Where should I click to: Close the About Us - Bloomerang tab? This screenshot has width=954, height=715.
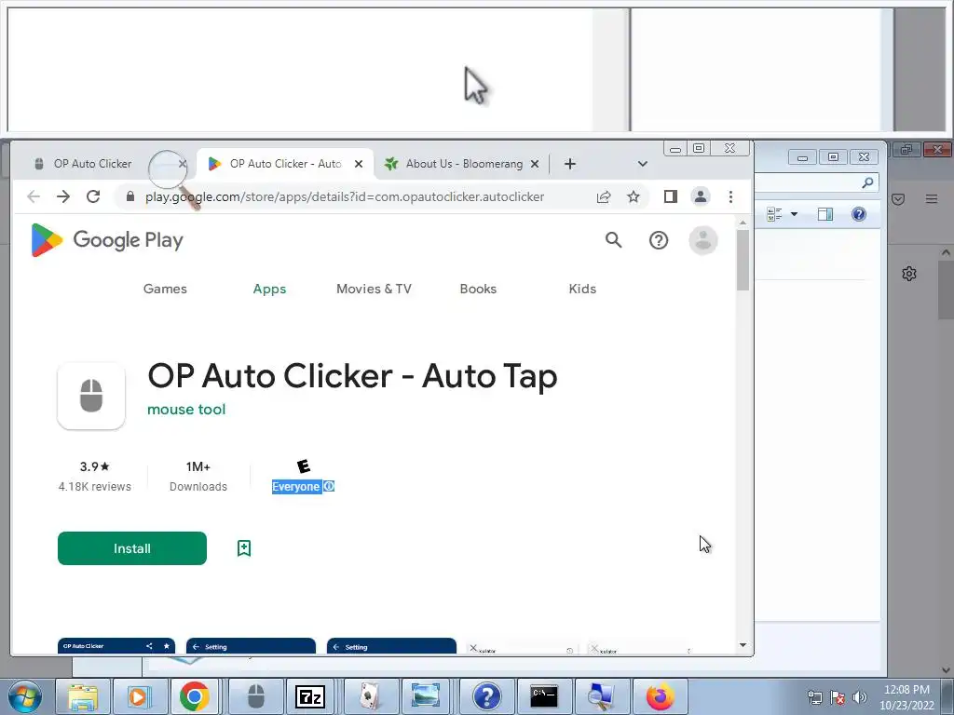tap(535, 164)
